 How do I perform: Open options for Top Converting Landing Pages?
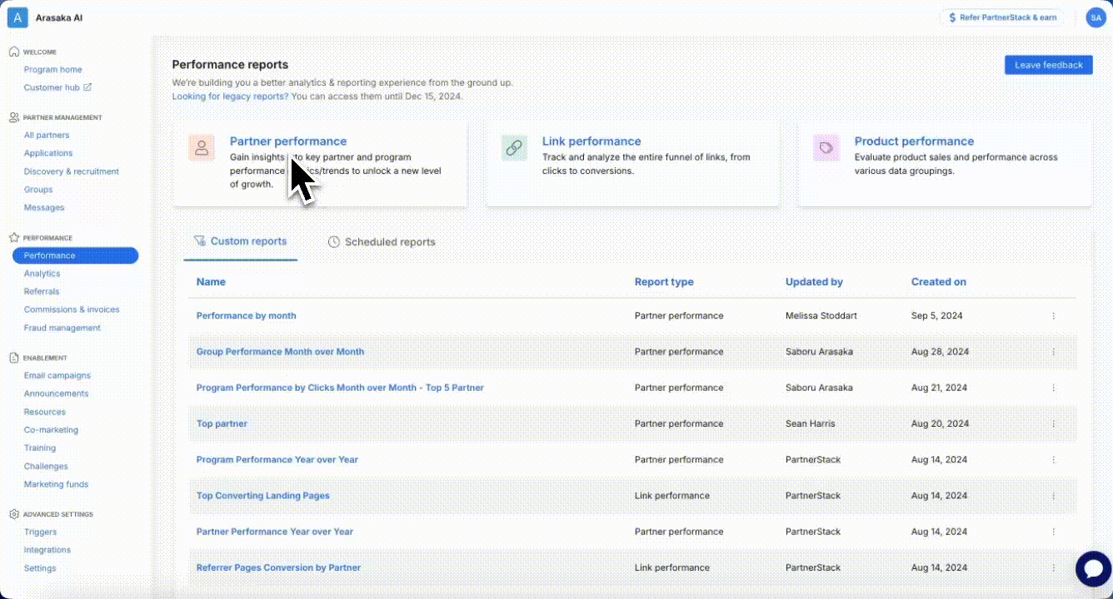(1053, 496)
